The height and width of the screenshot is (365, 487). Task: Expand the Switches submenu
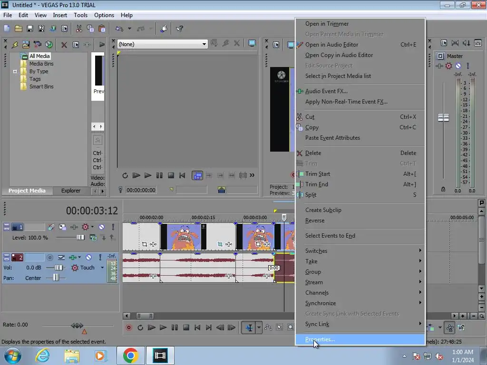[x=360, y=251]
